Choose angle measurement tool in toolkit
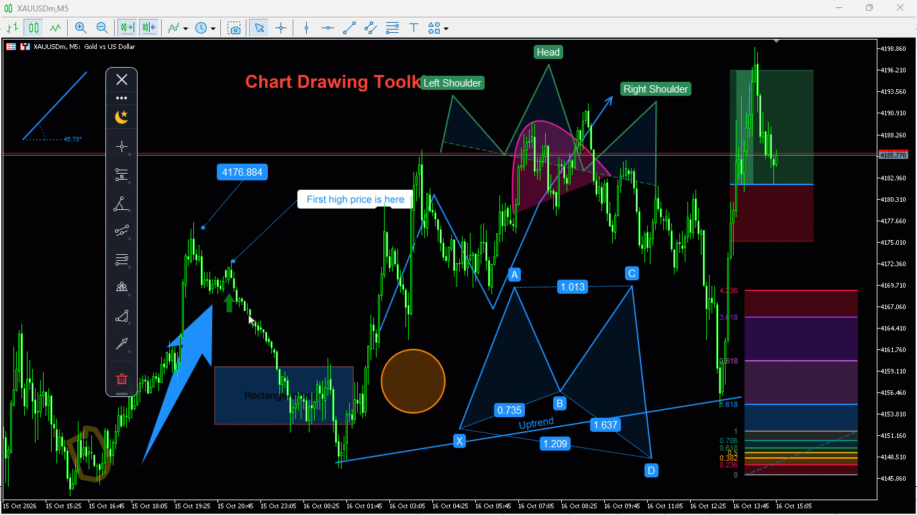917x515 pixels. (x=122, y=204)
